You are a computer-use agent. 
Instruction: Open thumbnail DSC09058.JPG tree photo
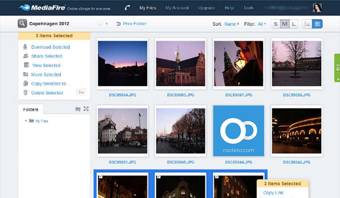click(296, 63)
